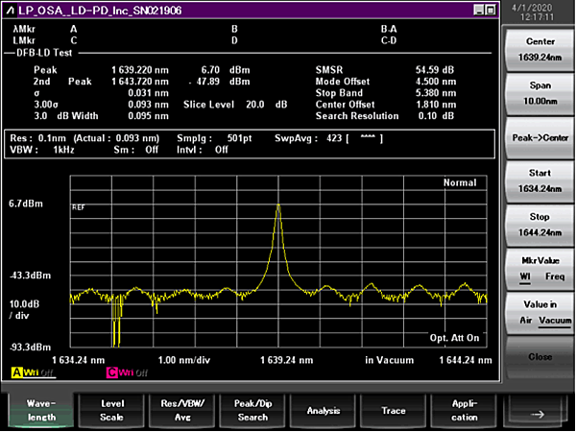The height and width of the screenshot is (432, 576).
Task: Open the Res/VBW/Avg menu
Action: (x=182, y=410)
